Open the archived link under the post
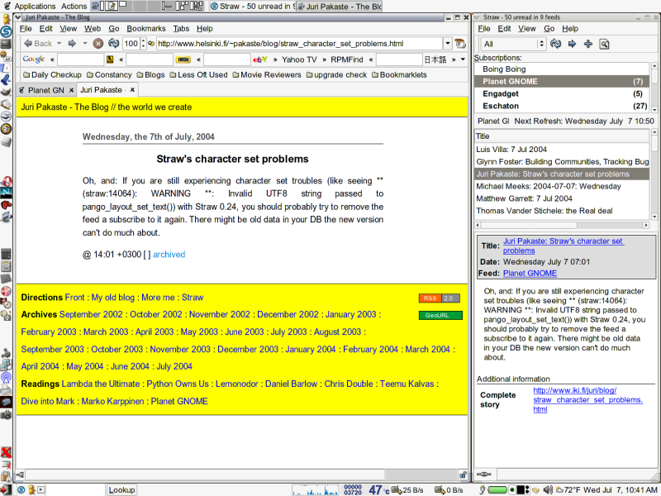 point(169,255)
